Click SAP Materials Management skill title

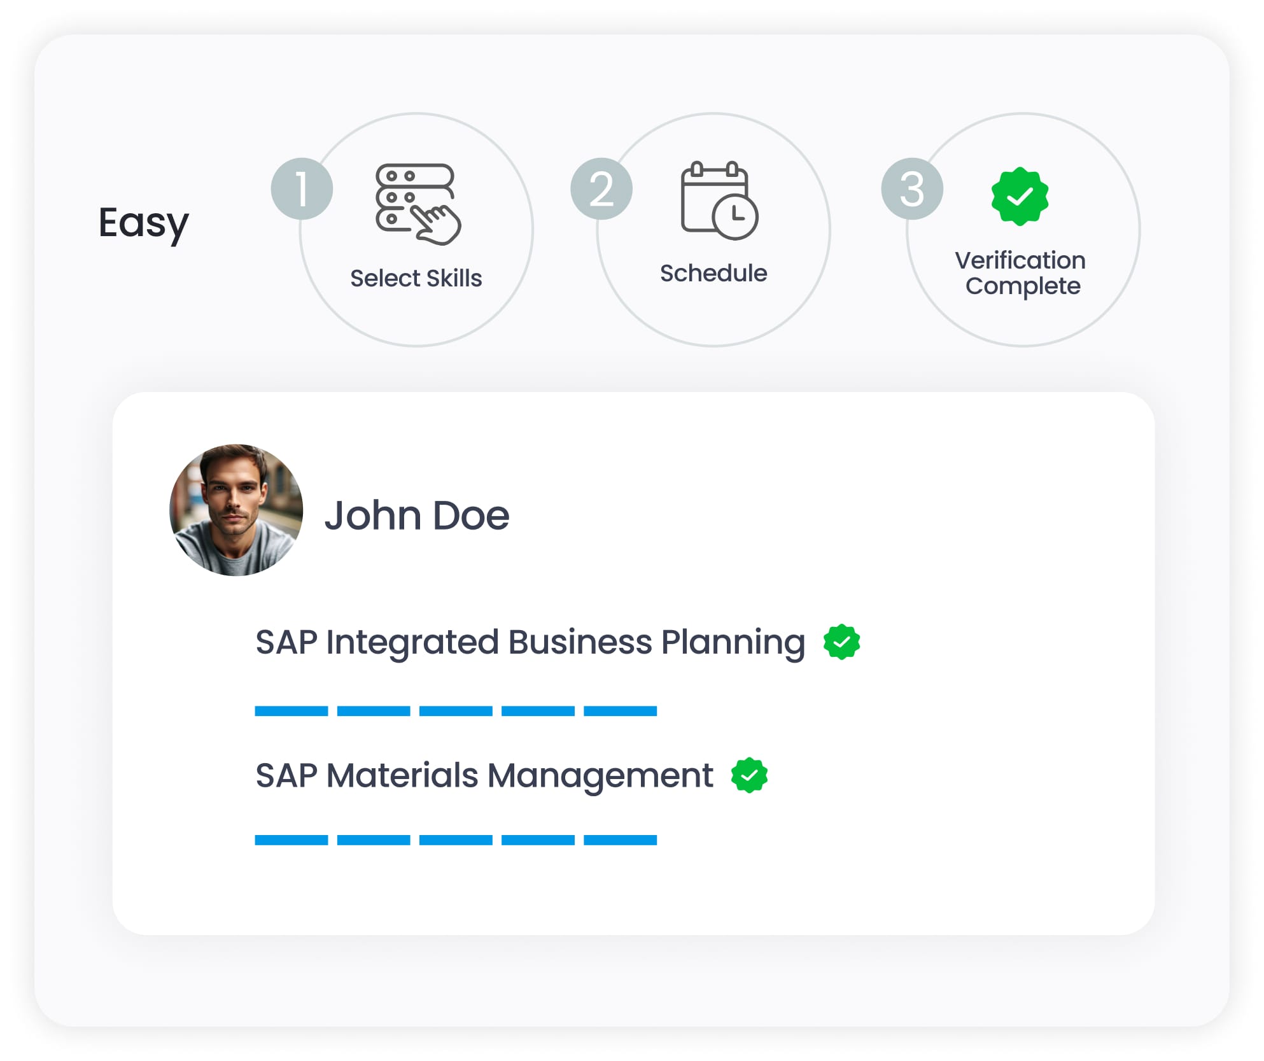(x=484, y=775)
